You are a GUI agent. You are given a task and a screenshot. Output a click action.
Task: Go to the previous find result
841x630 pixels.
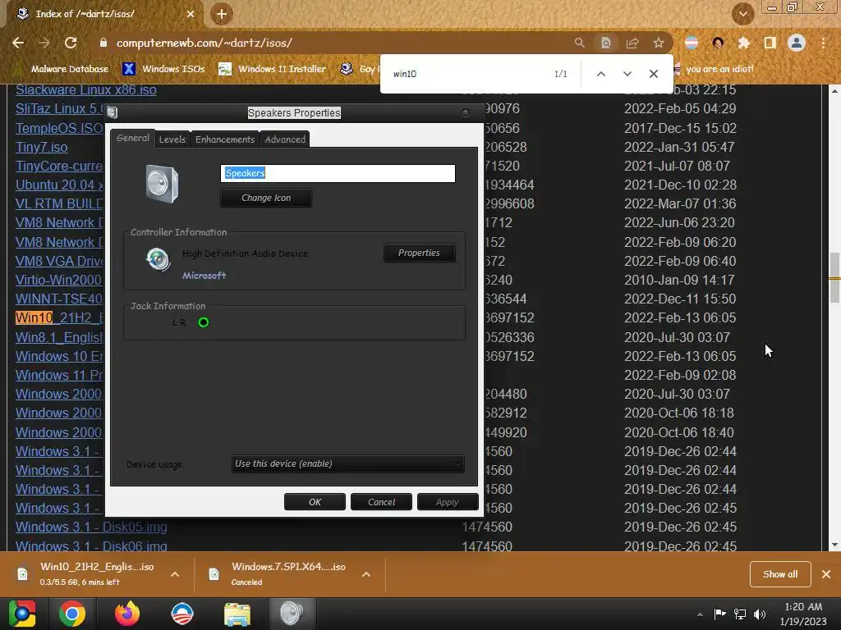coord(601,74)
